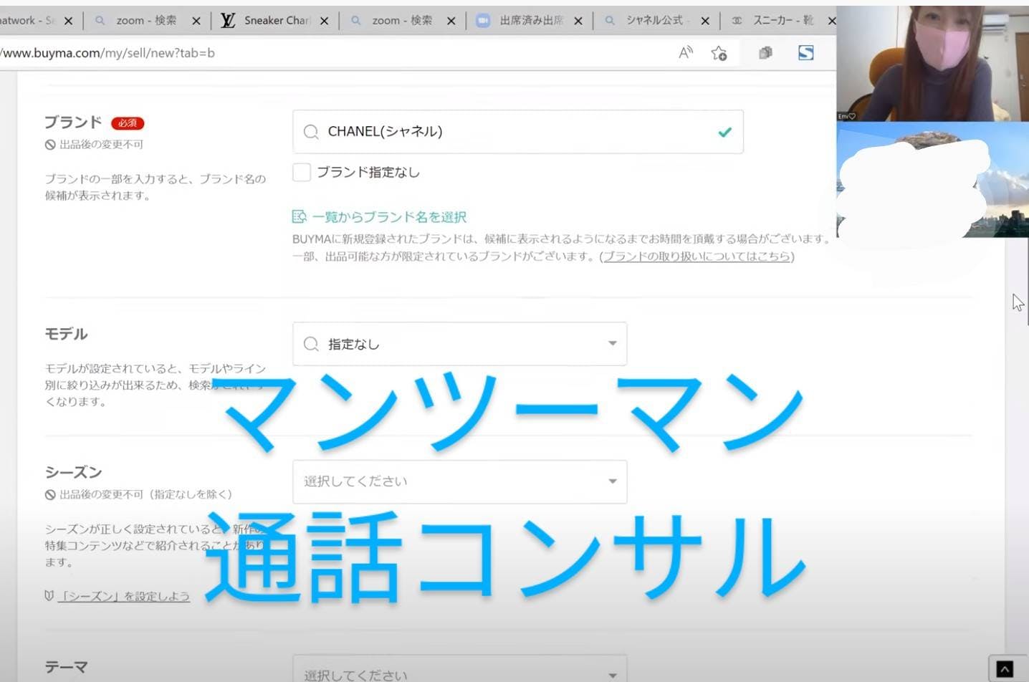The width and height of the screenshot is (1029, 682).
Task: Open the Collections icon in the browser toolbar
Action: (766, 52)
